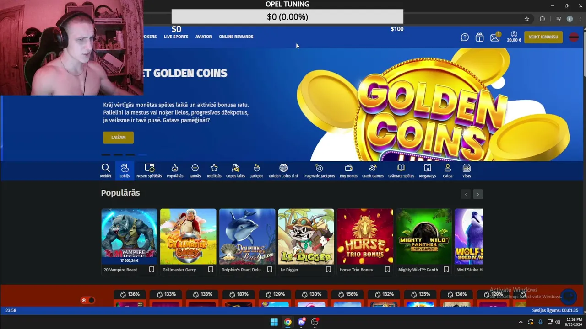Toggle the snowflake effect switch
The image size is (586, 329).
point(88,300)
